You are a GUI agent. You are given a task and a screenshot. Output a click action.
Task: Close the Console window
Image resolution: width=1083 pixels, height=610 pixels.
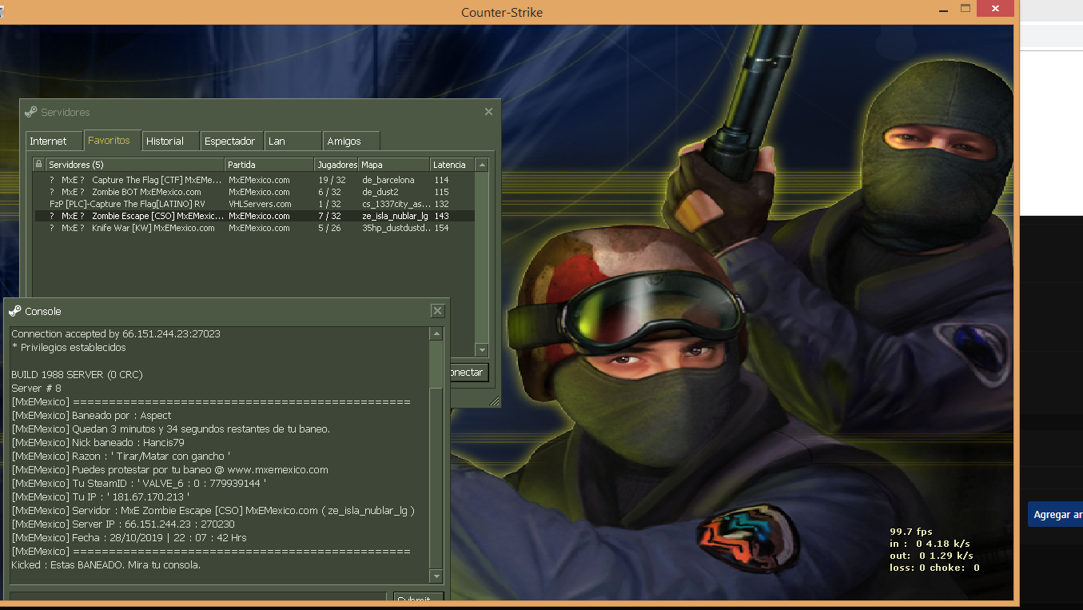click(437, 311)
